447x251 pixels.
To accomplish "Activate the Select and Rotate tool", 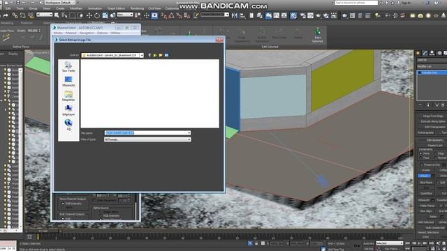I will click(x=97, y=15).
